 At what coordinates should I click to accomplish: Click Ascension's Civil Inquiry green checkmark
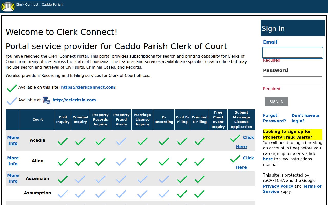coord(63,179)
